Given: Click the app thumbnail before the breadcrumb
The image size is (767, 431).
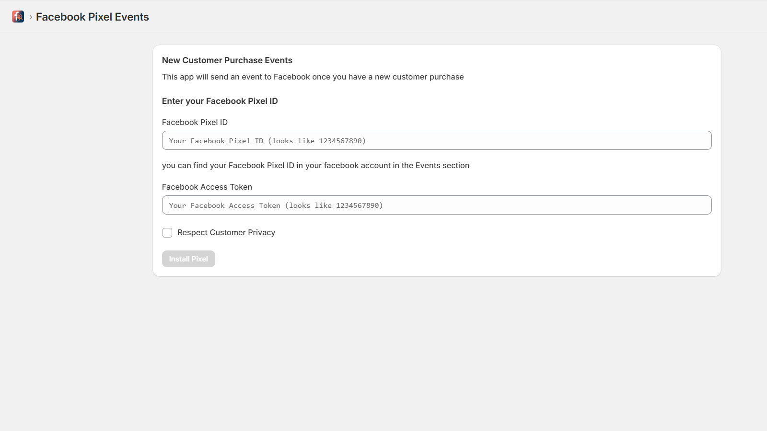Looking at the screenshot, I should (x=18, y=16).
